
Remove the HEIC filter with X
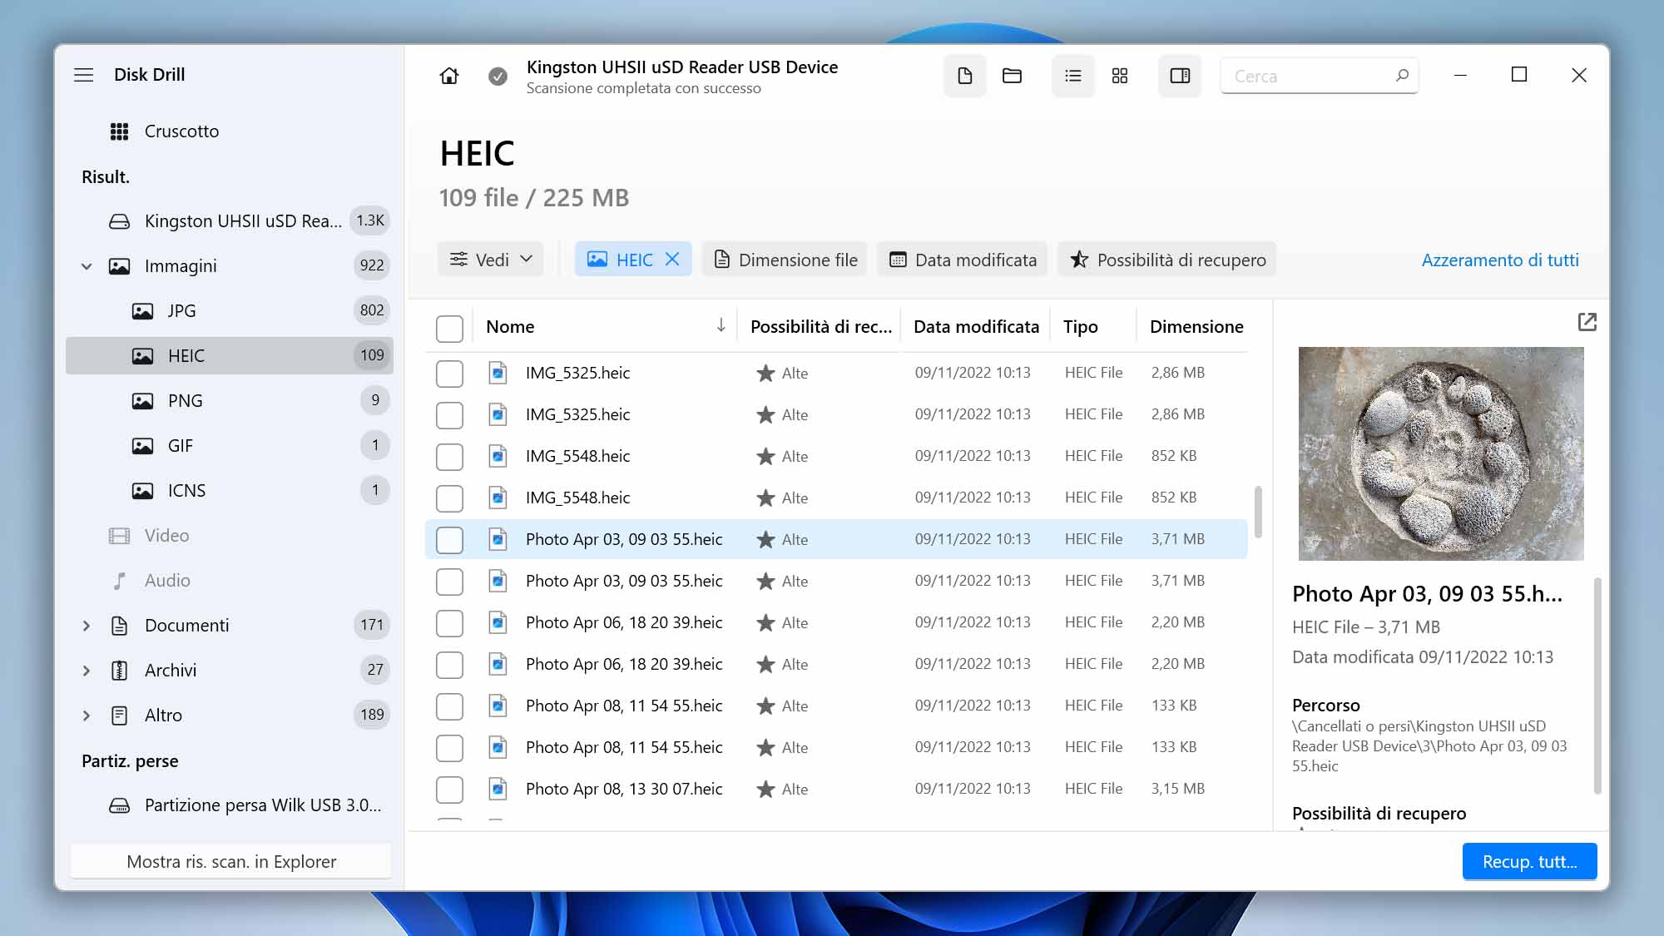[x=672, y=260]
